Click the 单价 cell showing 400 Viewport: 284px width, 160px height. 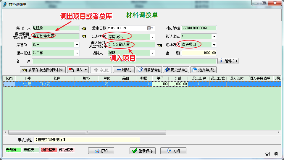(x=160, y=84)
